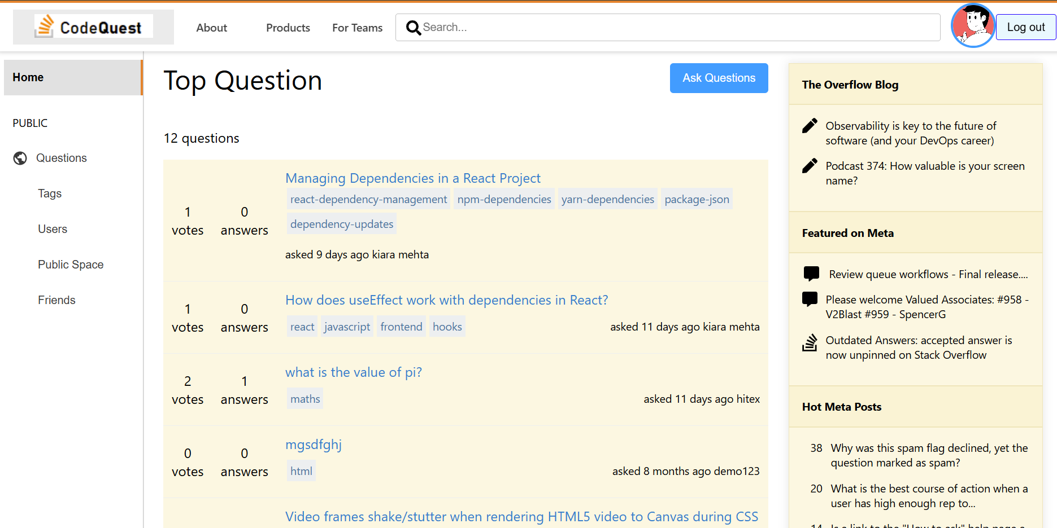Open the user avatar profile picture
The width and height of the screenshot is (1057, 528).
point(973,26)
